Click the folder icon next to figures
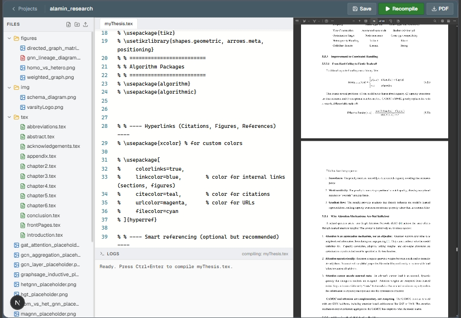 [x=17, y=39]
